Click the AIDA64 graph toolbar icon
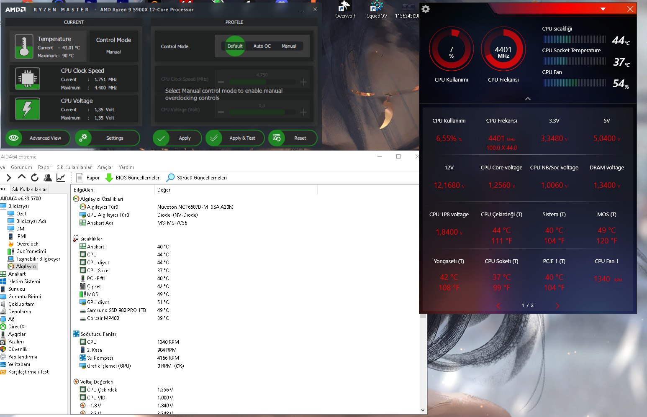This screenshot has width=647, height=417. [61, 177]
